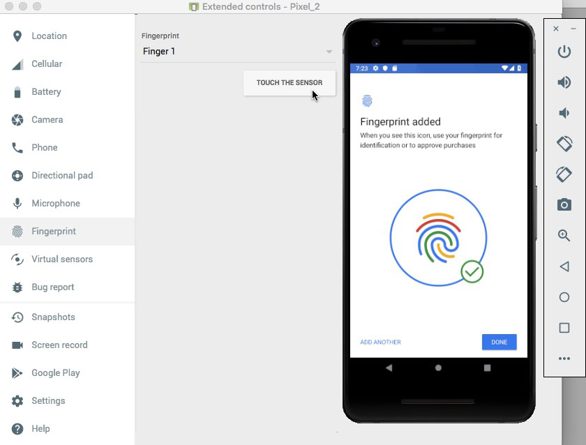Tap the large fingerprint illustration on phone
This screenshot has height=445, width=586.
(x=438, y=238)
